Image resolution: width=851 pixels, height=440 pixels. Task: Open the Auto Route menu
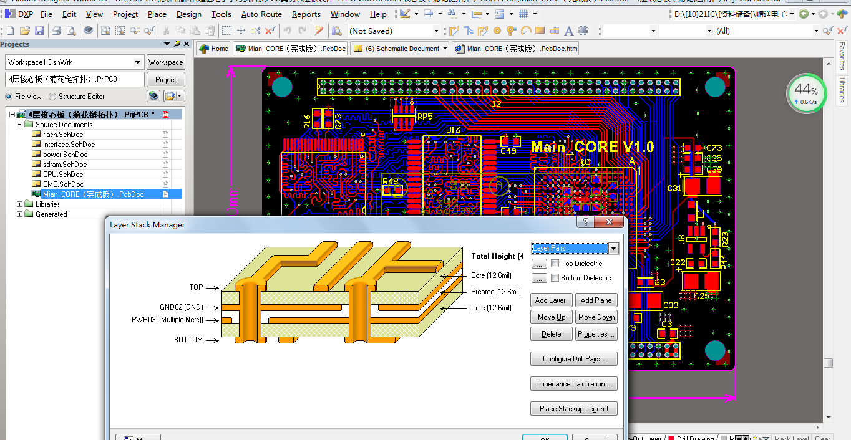261,14
